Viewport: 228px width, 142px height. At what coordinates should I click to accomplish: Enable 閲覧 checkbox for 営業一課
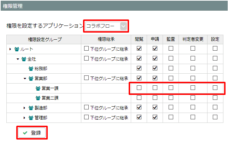tap(139, 88)
